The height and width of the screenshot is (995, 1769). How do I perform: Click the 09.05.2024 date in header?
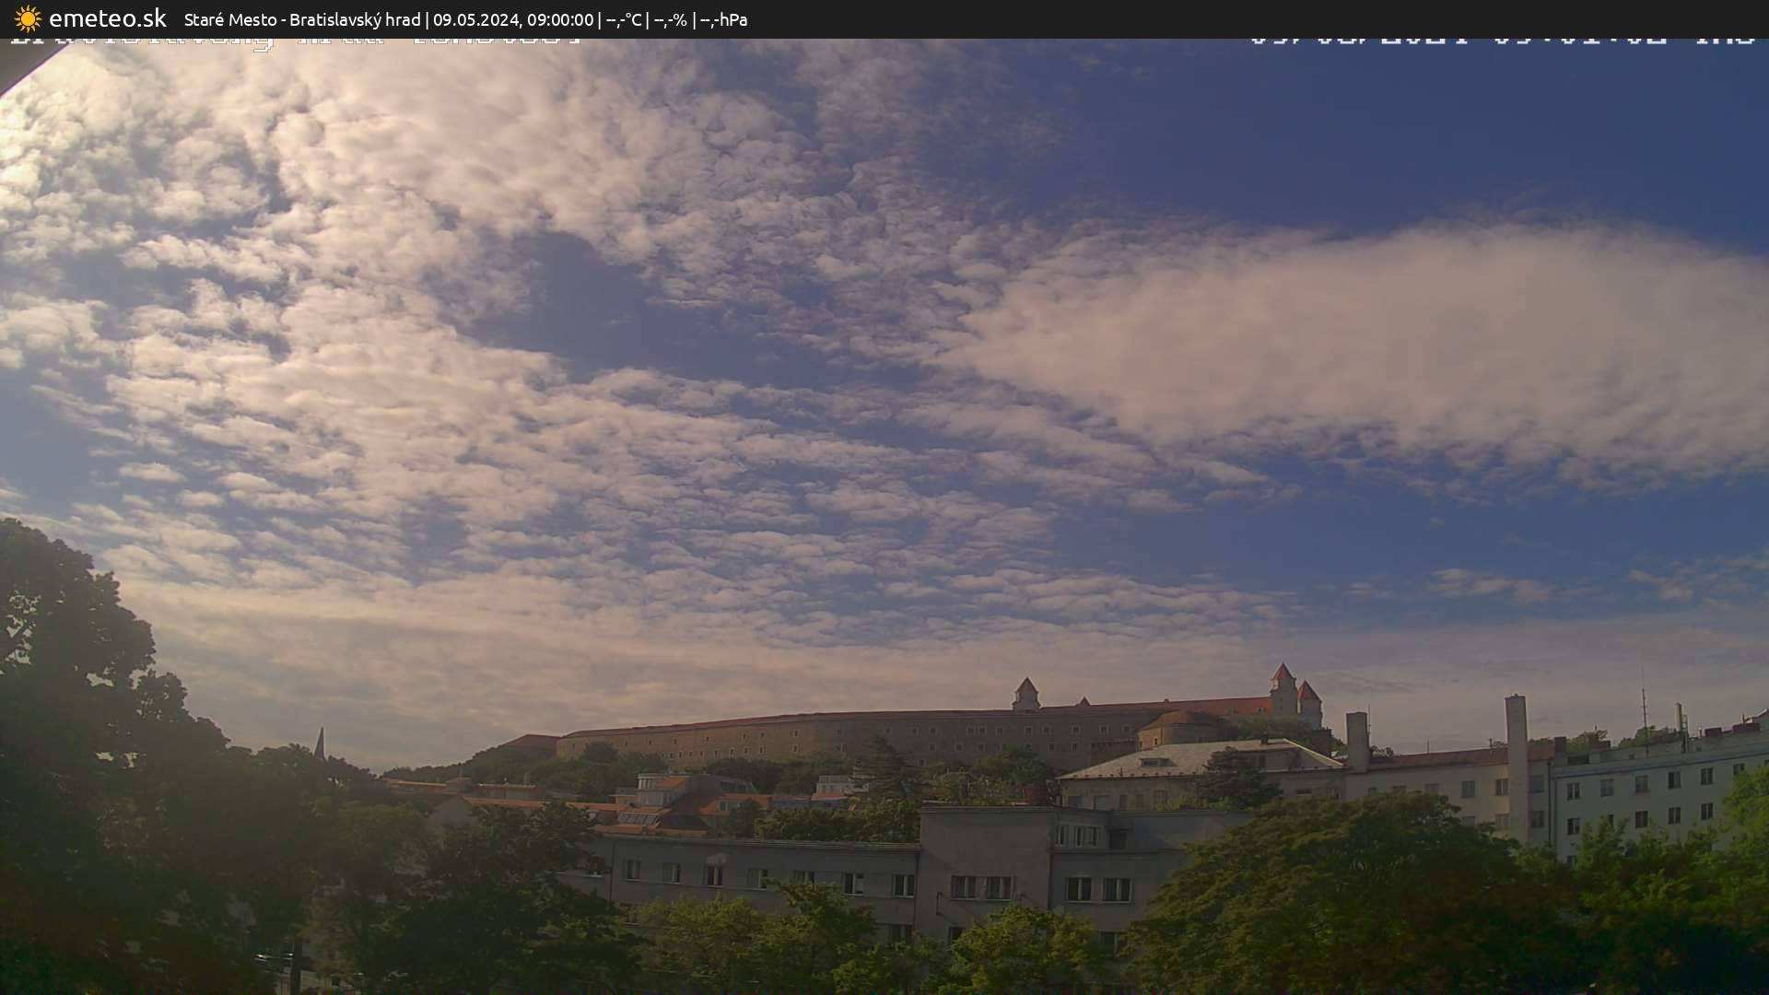click(475, 19)
